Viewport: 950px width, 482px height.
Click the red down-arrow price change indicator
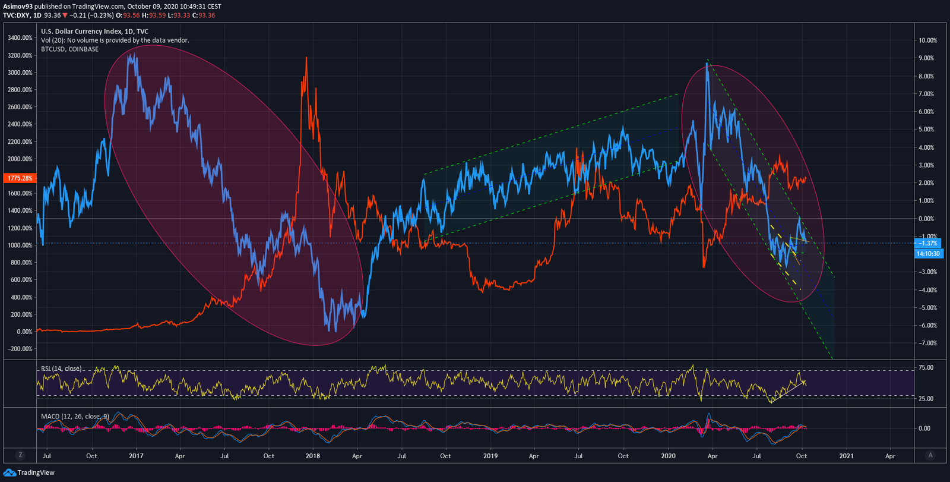point(65,15)
